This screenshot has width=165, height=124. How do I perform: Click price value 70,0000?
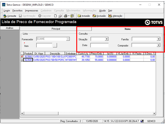click(97, 57)
